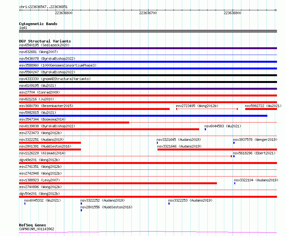Image resolution: width=286 pixels, height=236 pixels.
Task: Click the CAPN8|NM_001143962 gene label
Action: pyautogui.click(x=37, y=229)
